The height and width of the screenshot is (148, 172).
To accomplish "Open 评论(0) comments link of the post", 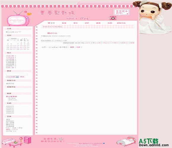I will point(106,43).
